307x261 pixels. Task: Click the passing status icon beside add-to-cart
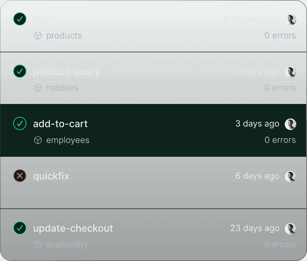pos(20,124)
